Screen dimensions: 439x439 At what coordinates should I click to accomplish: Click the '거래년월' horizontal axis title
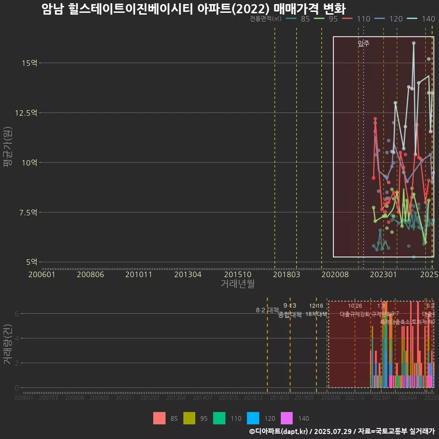(238, 284)
